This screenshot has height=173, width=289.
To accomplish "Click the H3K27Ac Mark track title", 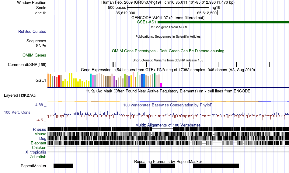I will click(168, 91).
